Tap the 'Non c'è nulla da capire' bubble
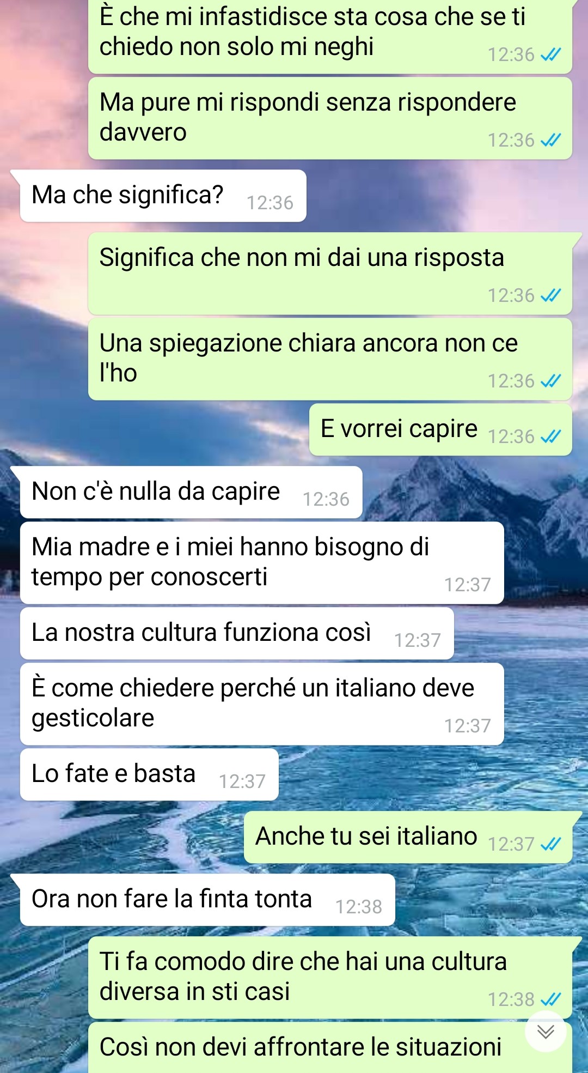The width and height of the screenshot is (588, 1073). tap(191, 493)
